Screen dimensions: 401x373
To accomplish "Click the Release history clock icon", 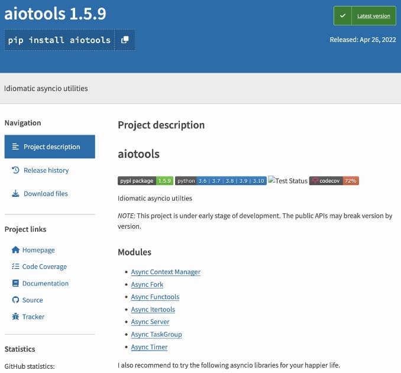I will tap(16, 170).
